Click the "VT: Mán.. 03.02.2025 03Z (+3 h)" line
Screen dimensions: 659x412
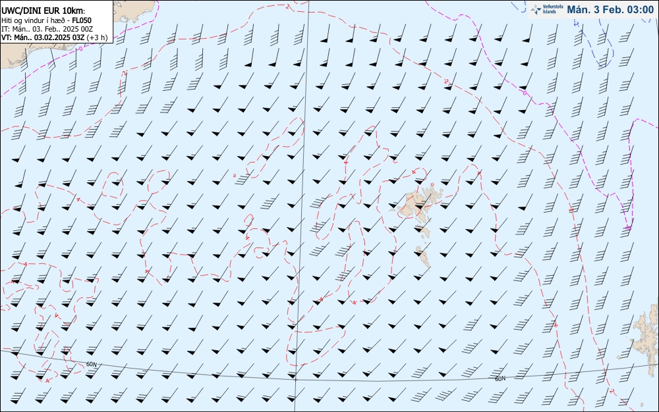55,38
